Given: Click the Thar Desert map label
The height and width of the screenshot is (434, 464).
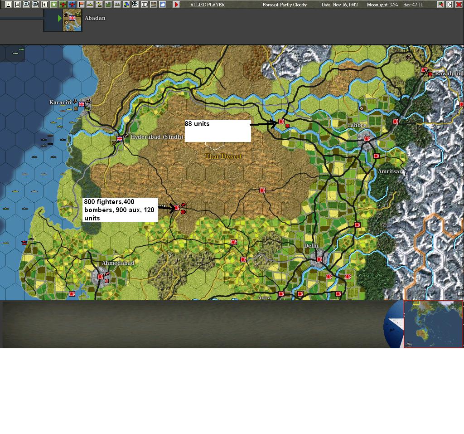Looking at the screenshot, I should tap(224, 156).
